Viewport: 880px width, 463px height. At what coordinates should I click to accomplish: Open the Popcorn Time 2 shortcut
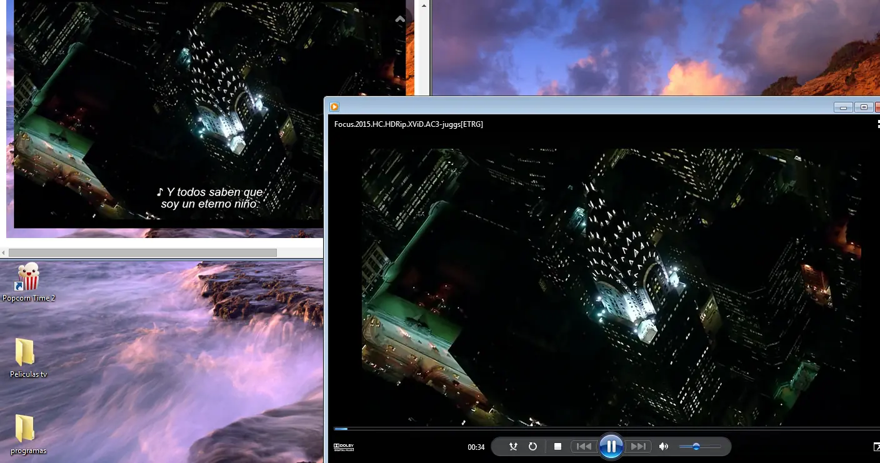[29, 282]
